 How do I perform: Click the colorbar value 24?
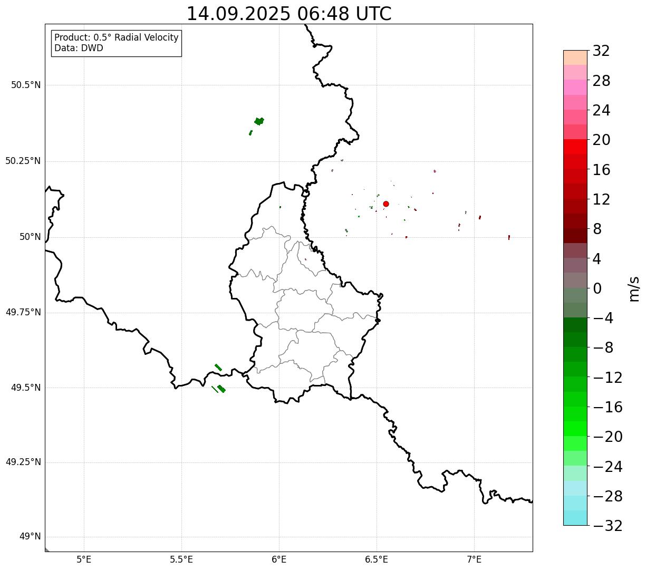coord(601,110)
